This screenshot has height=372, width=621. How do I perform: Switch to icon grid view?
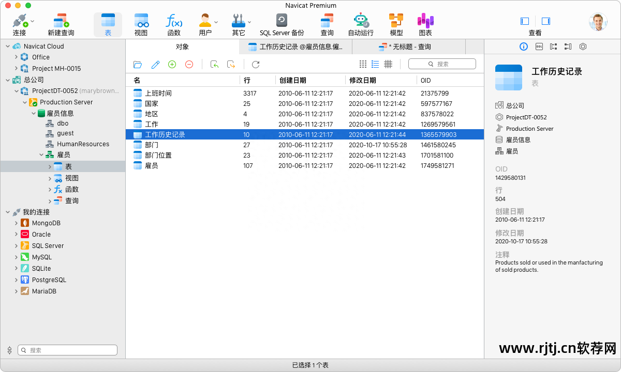(x=363, y=64)
